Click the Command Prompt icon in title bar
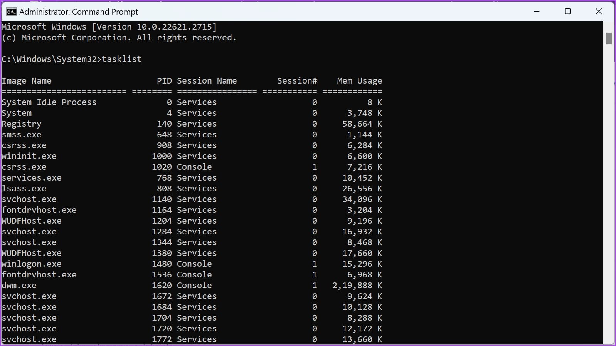 pos(11,12)
